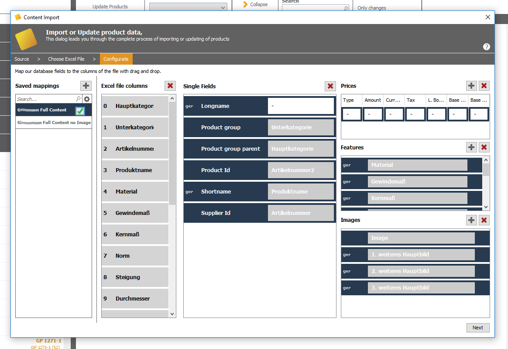This screenshot has width=508, height=349.
Task: Click the saved mappings search field
Action: pos(46,99)
